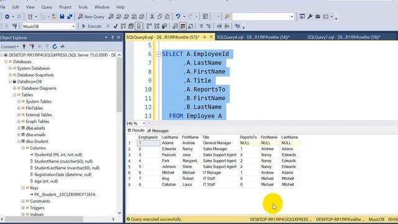Select Results to File output mode
This screenshot has height=224, width=398.
coord(190,26)
